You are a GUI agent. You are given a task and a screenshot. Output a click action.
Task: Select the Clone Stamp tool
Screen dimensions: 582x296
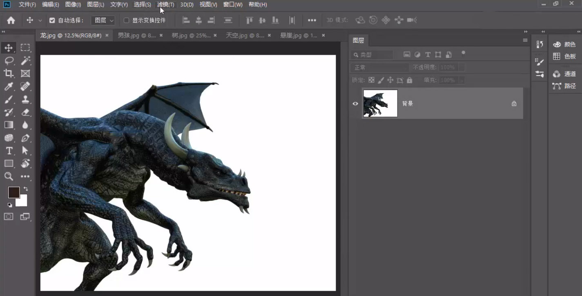pos(25,99)
